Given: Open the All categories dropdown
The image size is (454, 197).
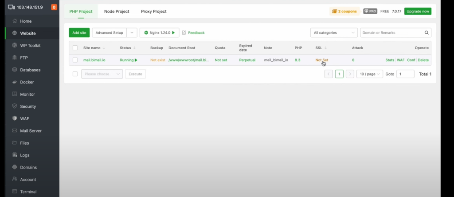Looking at the screenshot, I should [x=333, y=33].
